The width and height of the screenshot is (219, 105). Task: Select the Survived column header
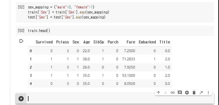pyautogui.click(x=44, y=42)
